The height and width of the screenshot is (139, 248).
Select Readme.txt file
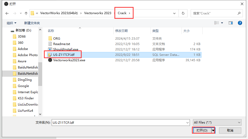61,44
